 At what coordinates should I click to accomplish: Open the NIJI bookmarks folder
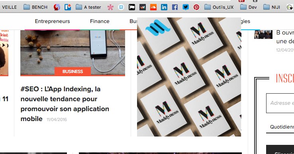click(x=272, y=7)
